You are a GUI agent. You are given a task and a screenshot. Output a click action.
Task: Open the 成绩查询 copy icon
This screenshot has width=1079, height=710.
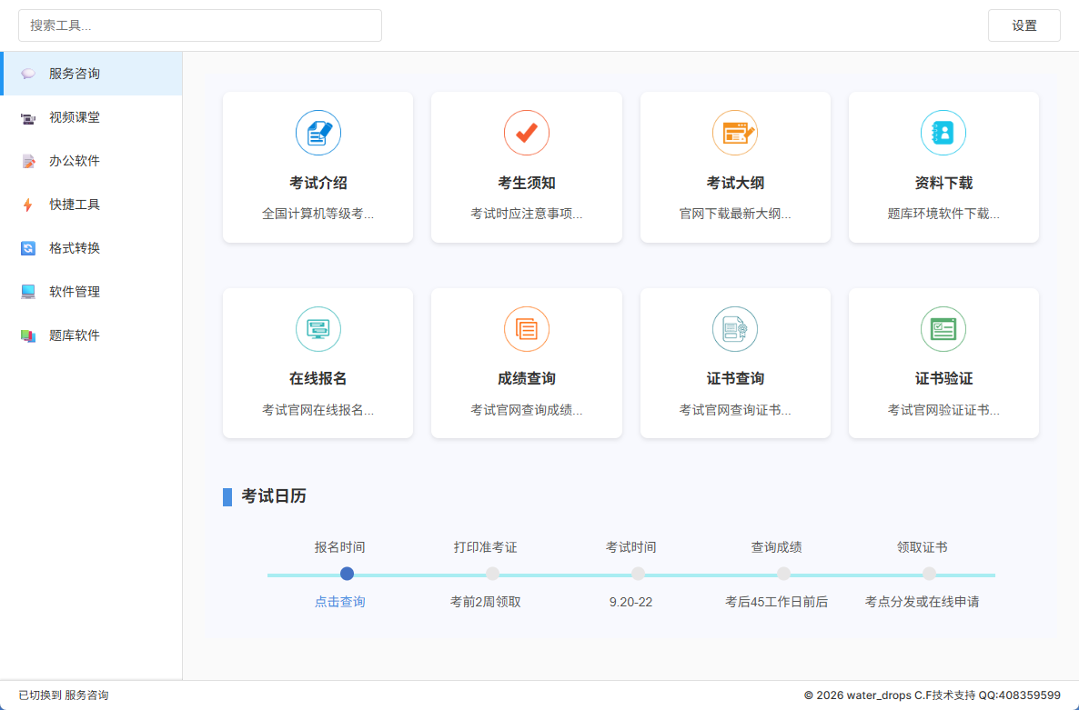pyautogui.click(x=526, y=328)
